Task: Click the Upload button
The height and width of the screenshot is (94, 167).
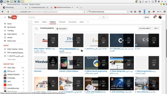Action: tap(147, 17)
